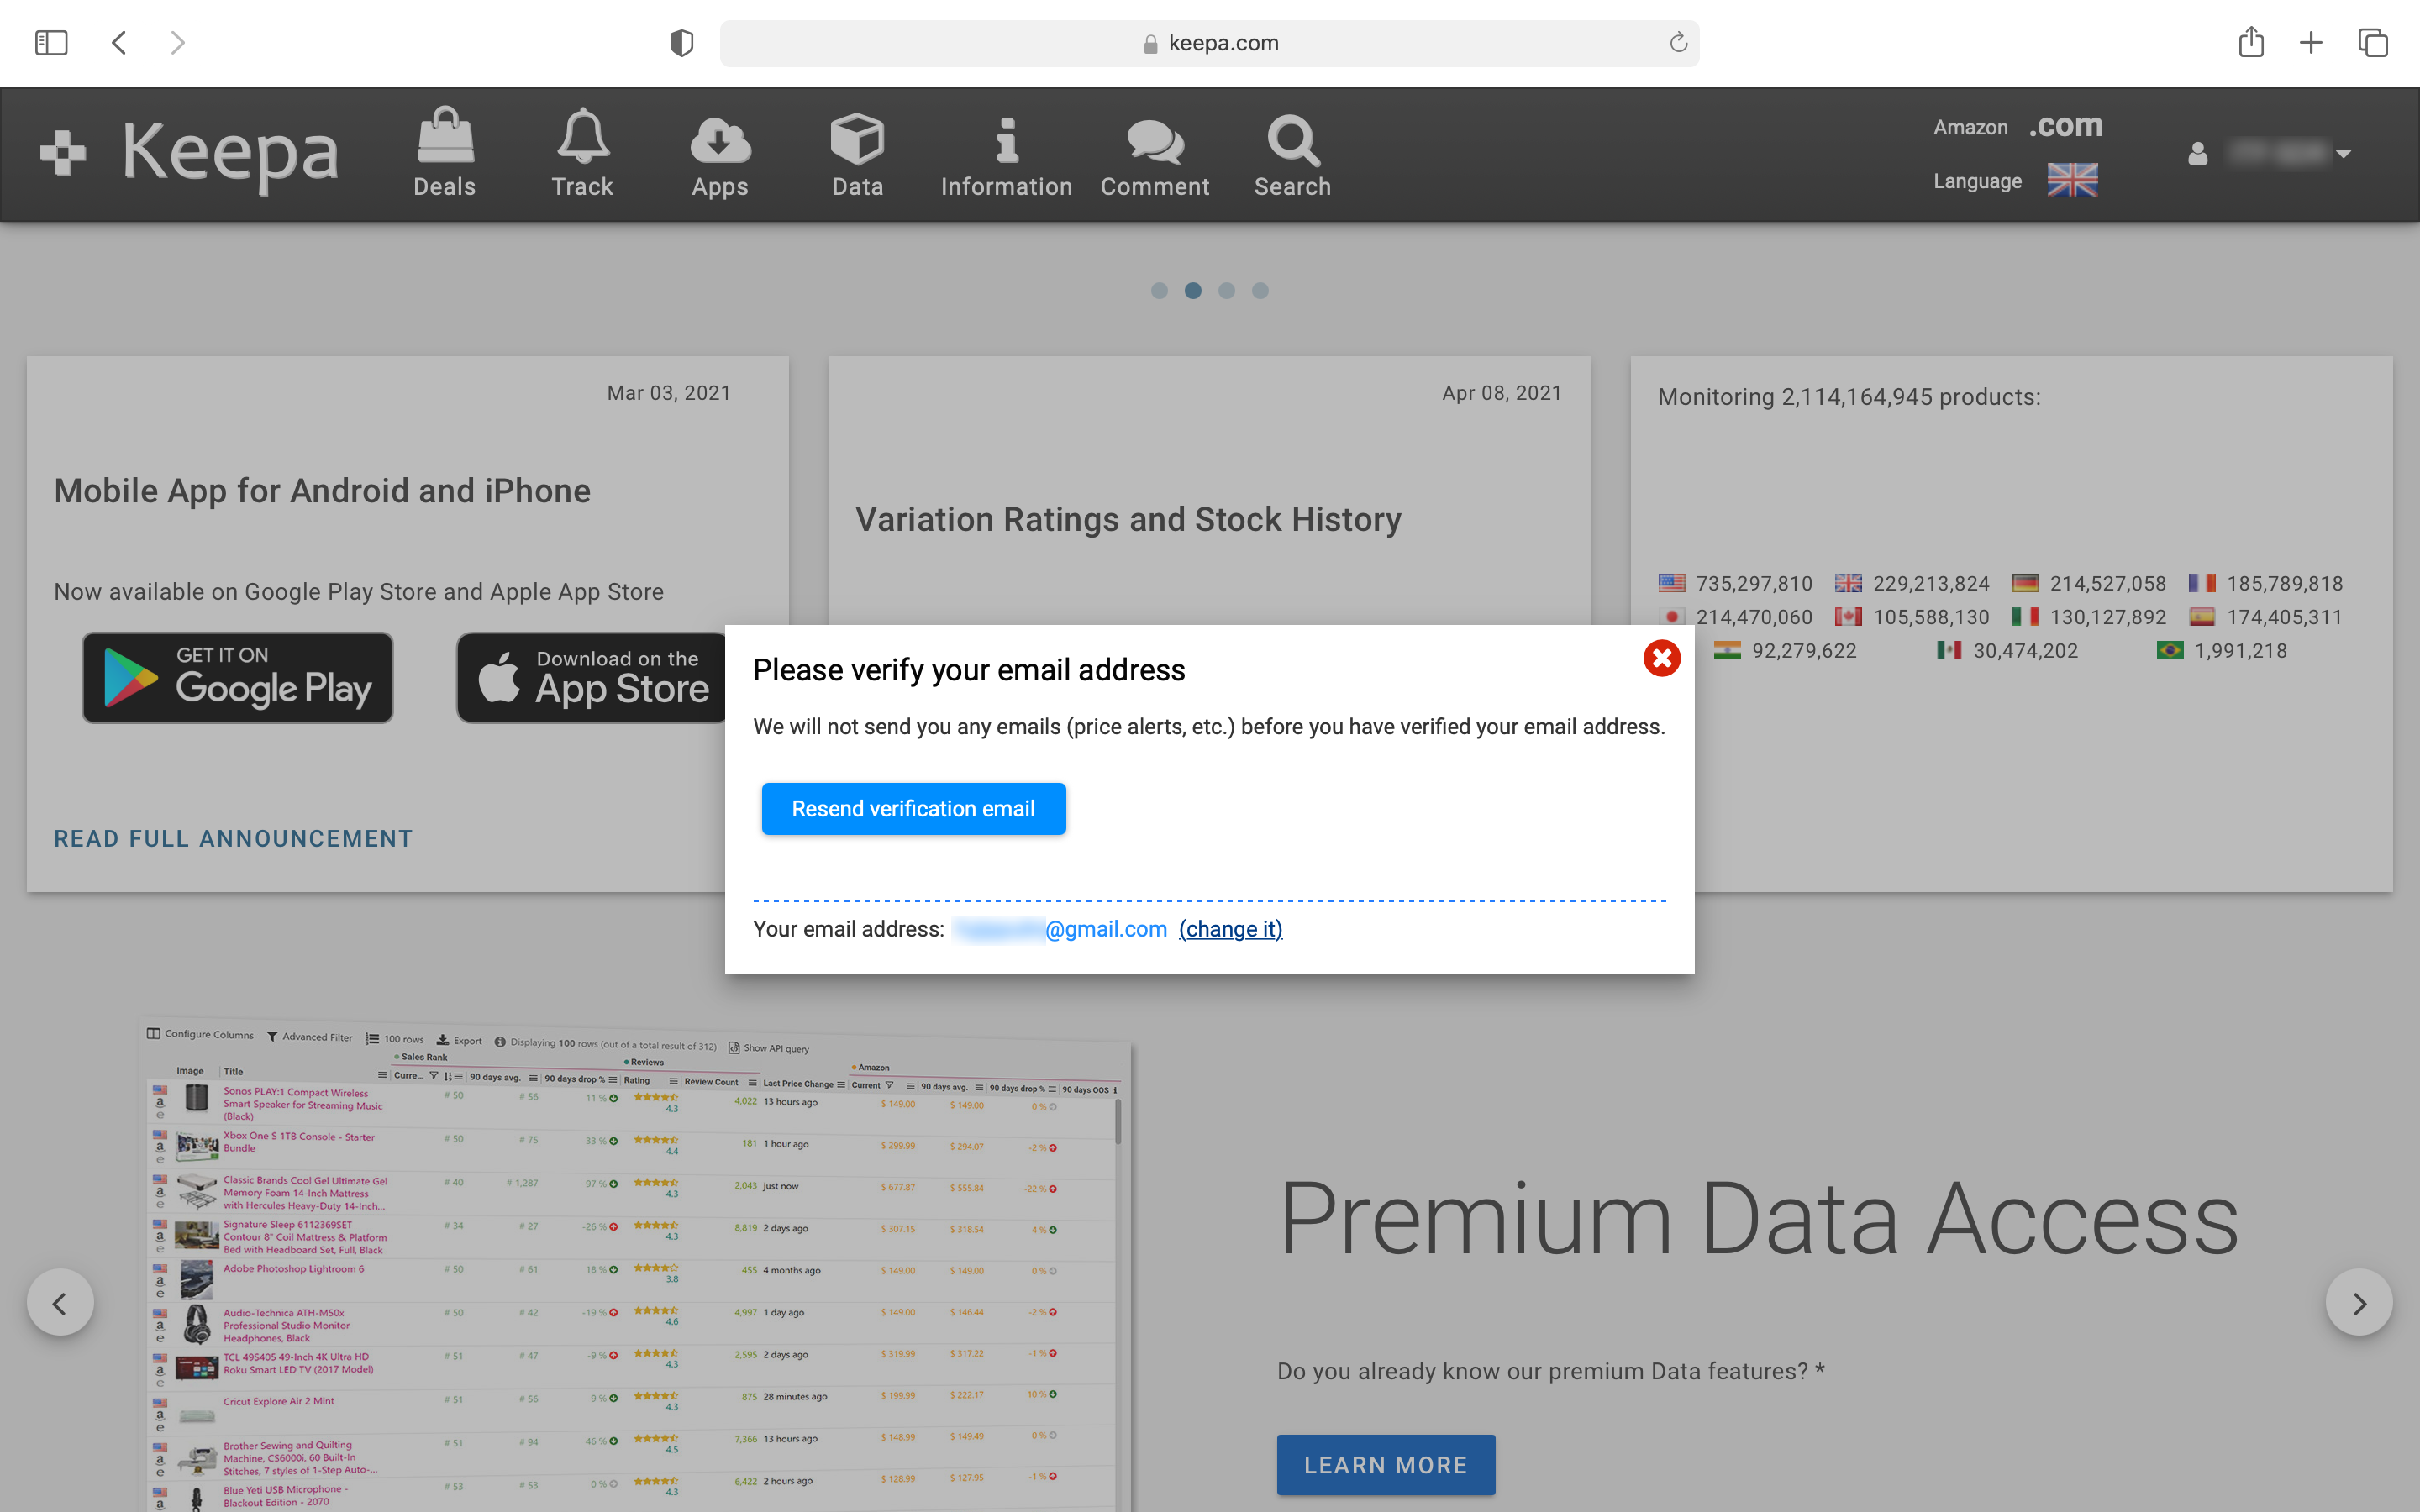The image size is (2420, 1512).
Task: Open the Comment speech bubbles icon
Action: (x=1155, y=141)
